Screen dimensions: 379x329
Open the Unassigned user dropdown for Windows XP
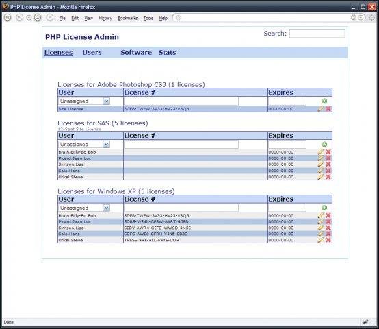coord(84,208)
